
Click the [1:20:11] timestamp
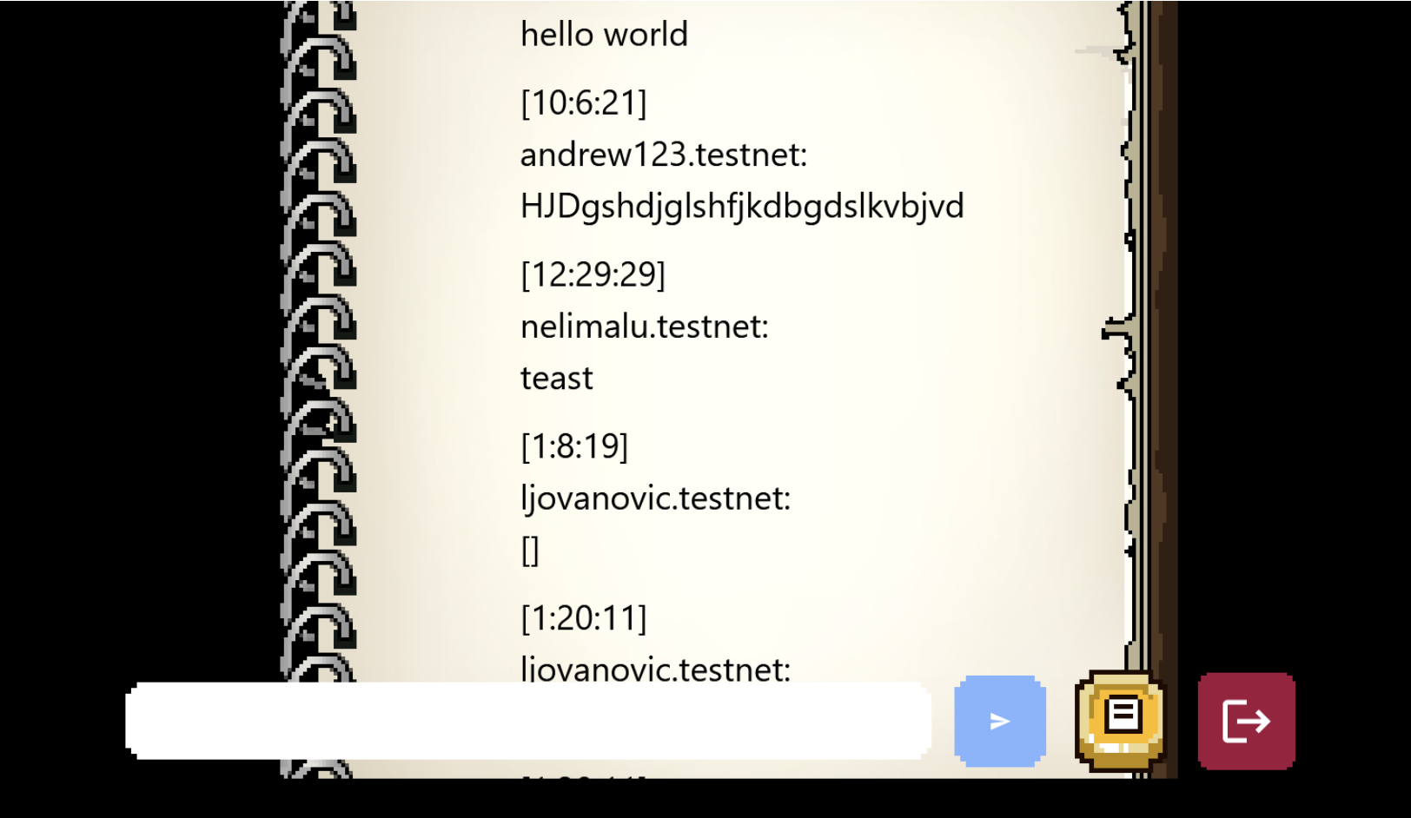[x=584, y=618]
